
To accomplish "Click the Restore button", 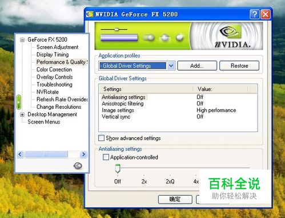I will [239, 65].
